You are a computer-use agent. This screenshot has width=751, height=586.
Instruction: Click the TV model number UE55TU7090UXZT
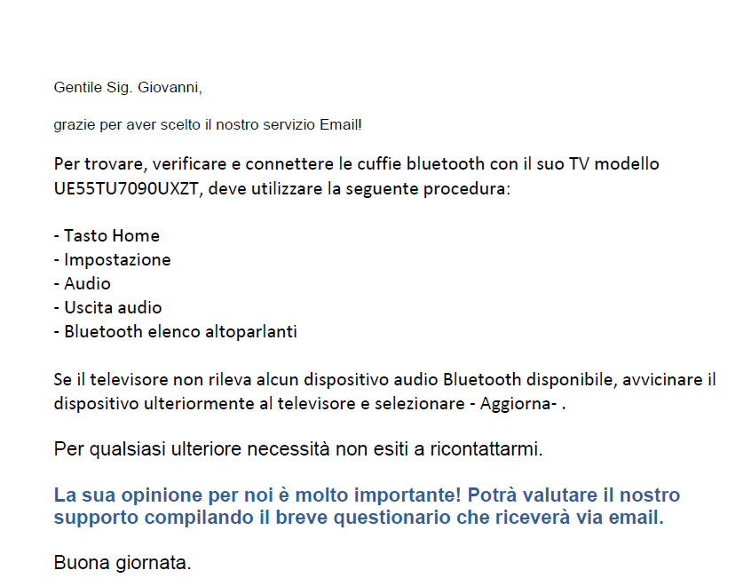point(129,188)
